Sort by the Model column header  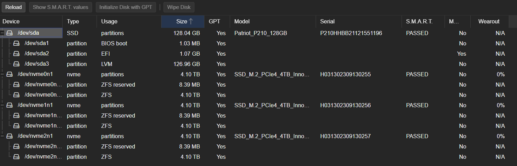coord(242,21)
